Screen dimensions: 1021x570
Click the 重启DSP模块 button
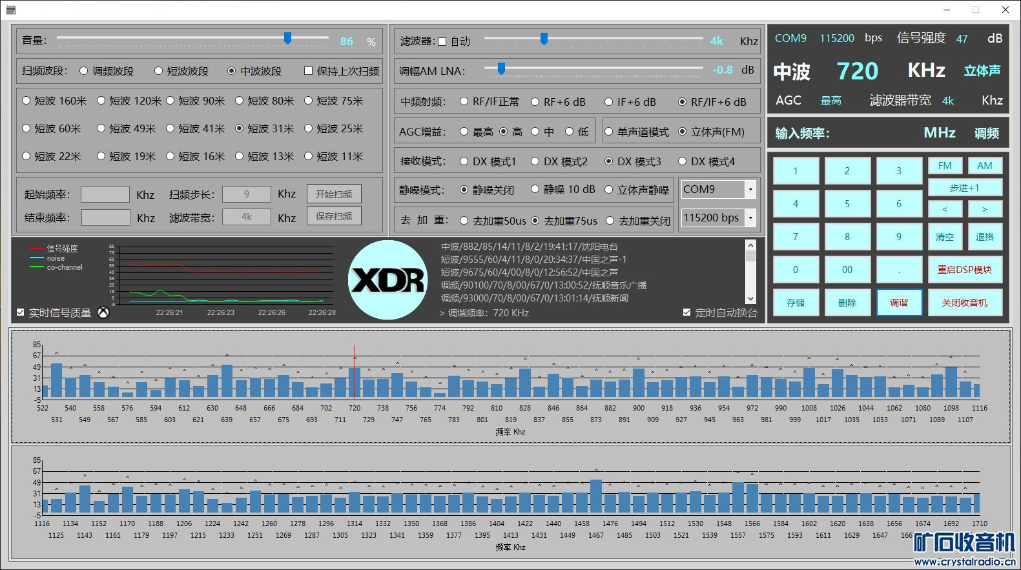click(964, 270)
